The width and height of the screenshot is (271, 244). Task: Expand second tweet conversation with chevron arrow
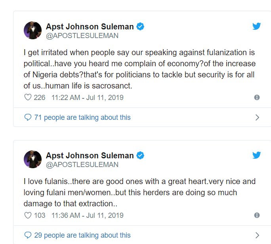tap(257, 235)
